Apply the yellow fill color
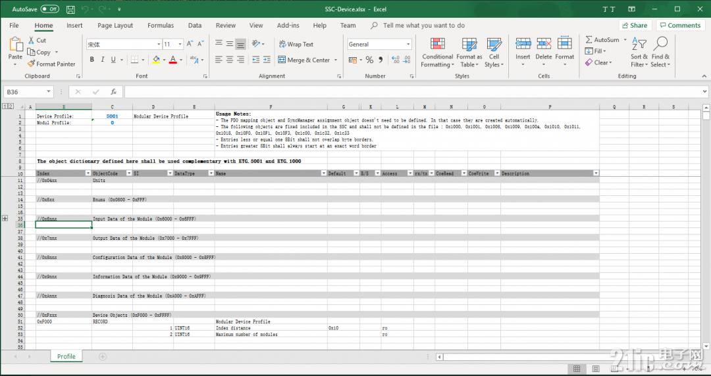 pos(156,59)
